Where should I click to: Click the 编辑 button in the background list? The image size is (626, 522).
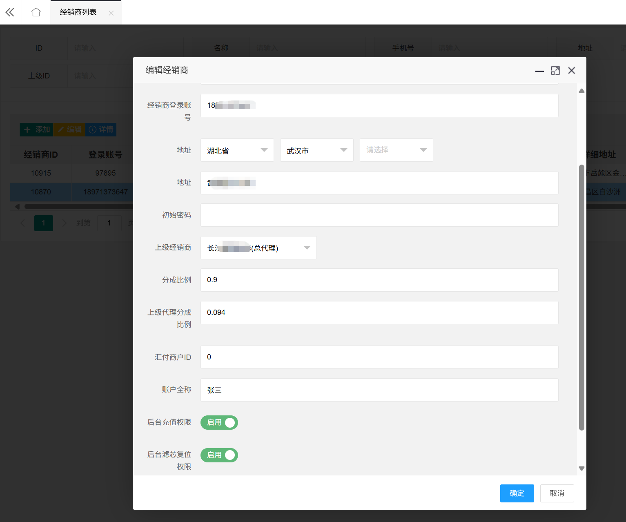click(x=69, y=129)
